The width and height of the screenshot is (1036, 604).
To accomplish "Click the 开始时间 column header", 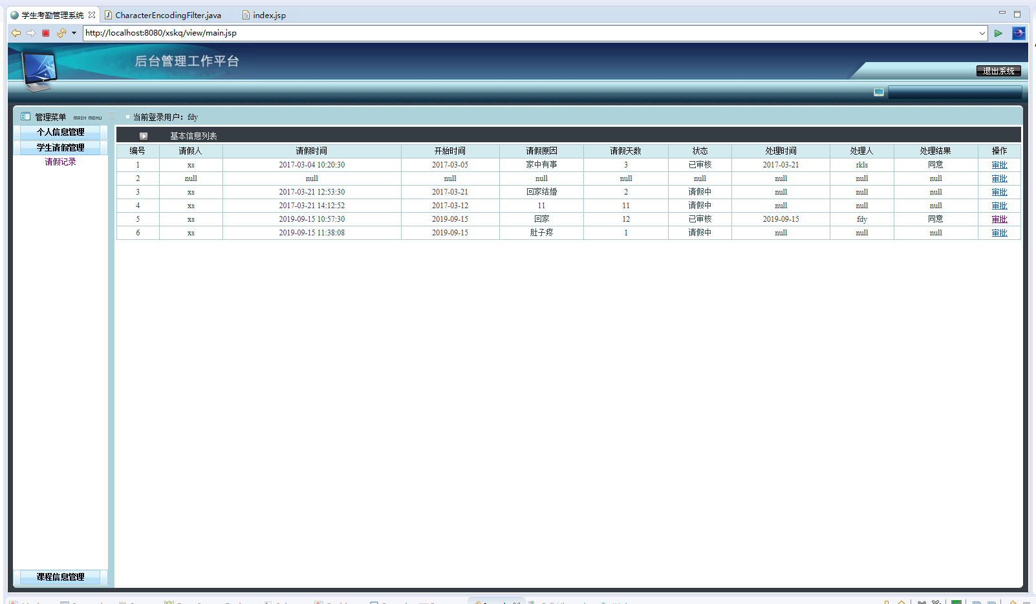I will pos(450,151).
